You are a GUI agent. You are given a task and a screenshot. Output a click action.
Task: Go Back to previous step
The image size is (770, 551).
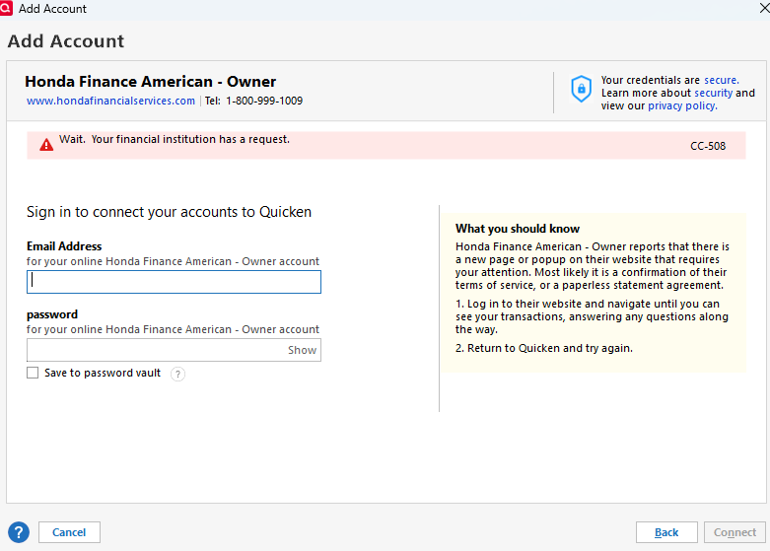(x=666, y=532)
